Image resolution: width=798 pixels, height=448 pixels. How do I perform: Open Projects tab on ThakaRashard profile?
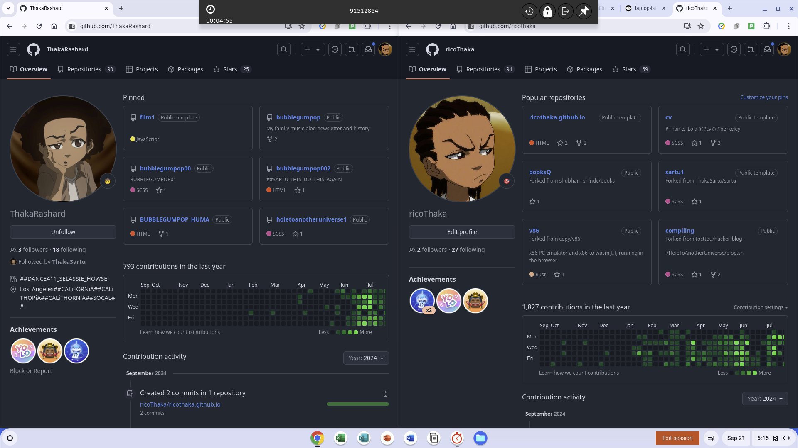pyautogui.click(x=142, y=69)
